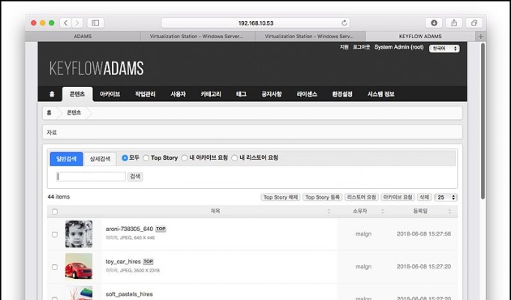Click the 콘텐츠 breadcrumb link
This screenshot has height=300, width=511.
click(74, 112)
